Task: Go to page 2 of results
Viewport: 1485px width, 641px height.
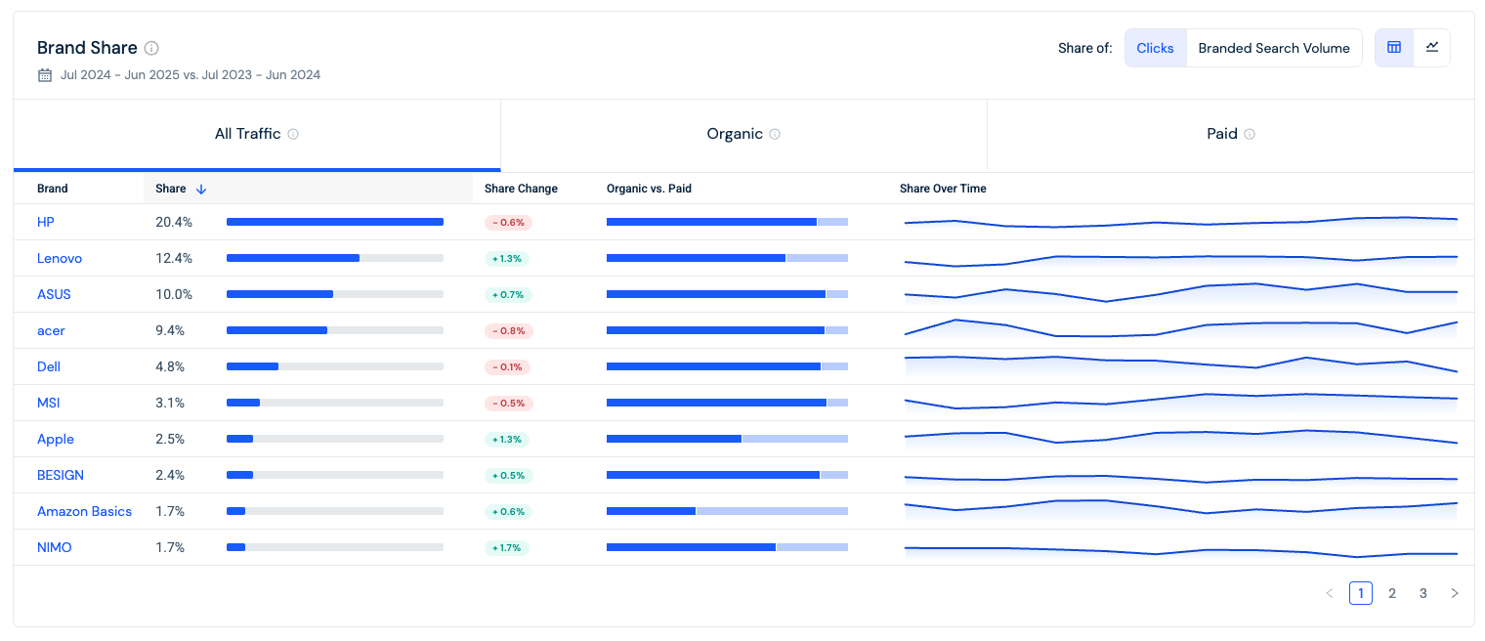Action: (1392, 593)
